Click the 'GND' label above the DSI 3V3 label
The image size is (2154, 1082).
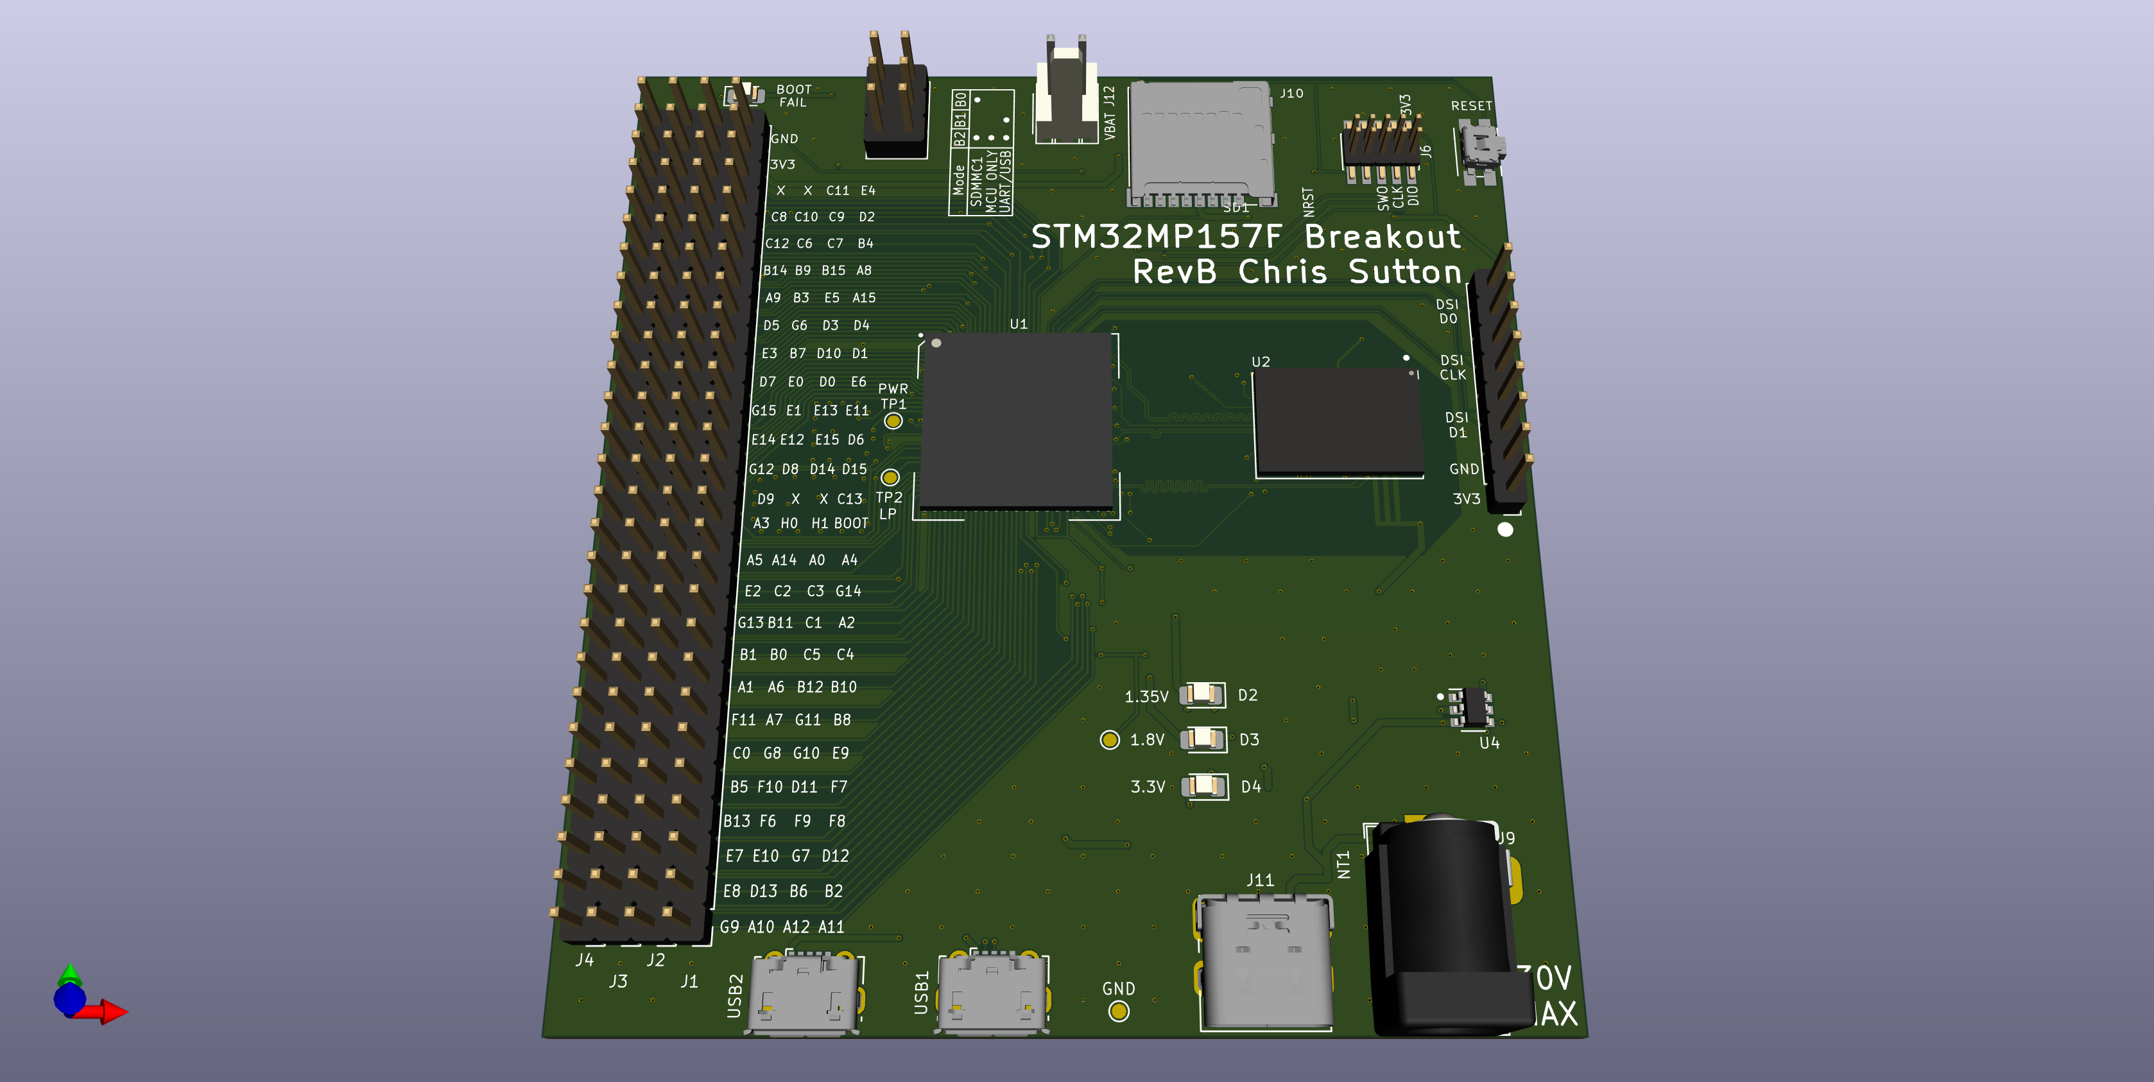1464,469
